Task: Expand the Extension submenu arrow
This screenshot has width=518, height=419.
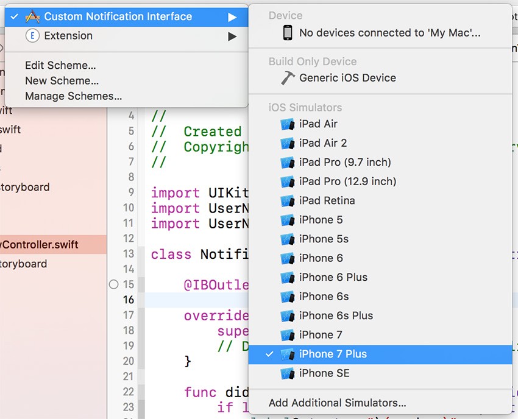Action: pos(232,37)
